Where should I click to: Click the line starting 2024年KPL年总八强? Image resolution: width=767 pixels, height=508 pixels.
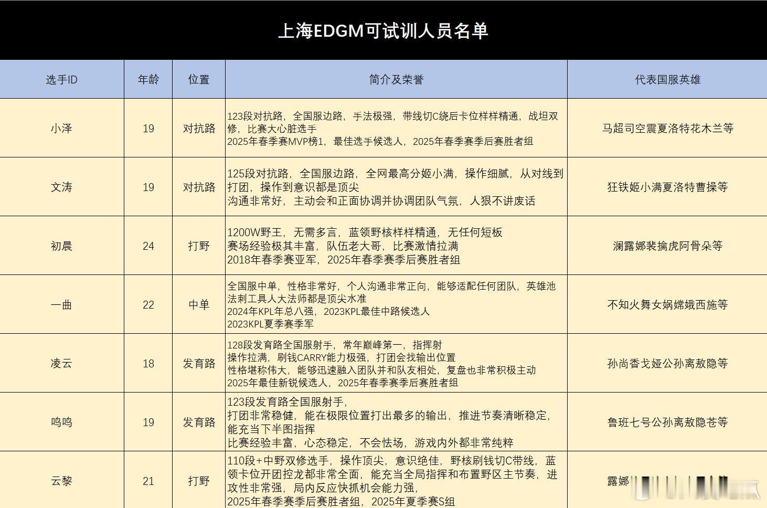(x=328, y=311)
